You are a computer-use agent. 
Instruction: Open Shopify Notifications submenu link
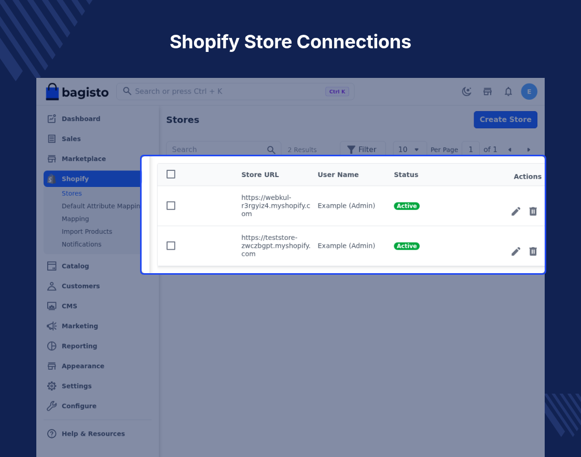81,244
